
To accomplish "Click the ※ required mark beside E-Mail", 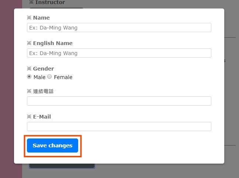I will (29, 117).
